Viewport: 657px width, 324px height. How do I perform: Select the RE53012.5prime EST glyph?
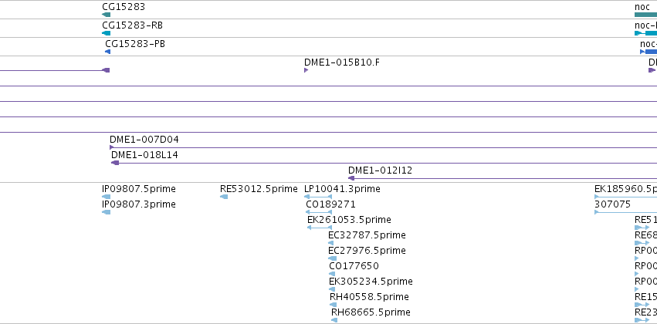tap(224, 196)
